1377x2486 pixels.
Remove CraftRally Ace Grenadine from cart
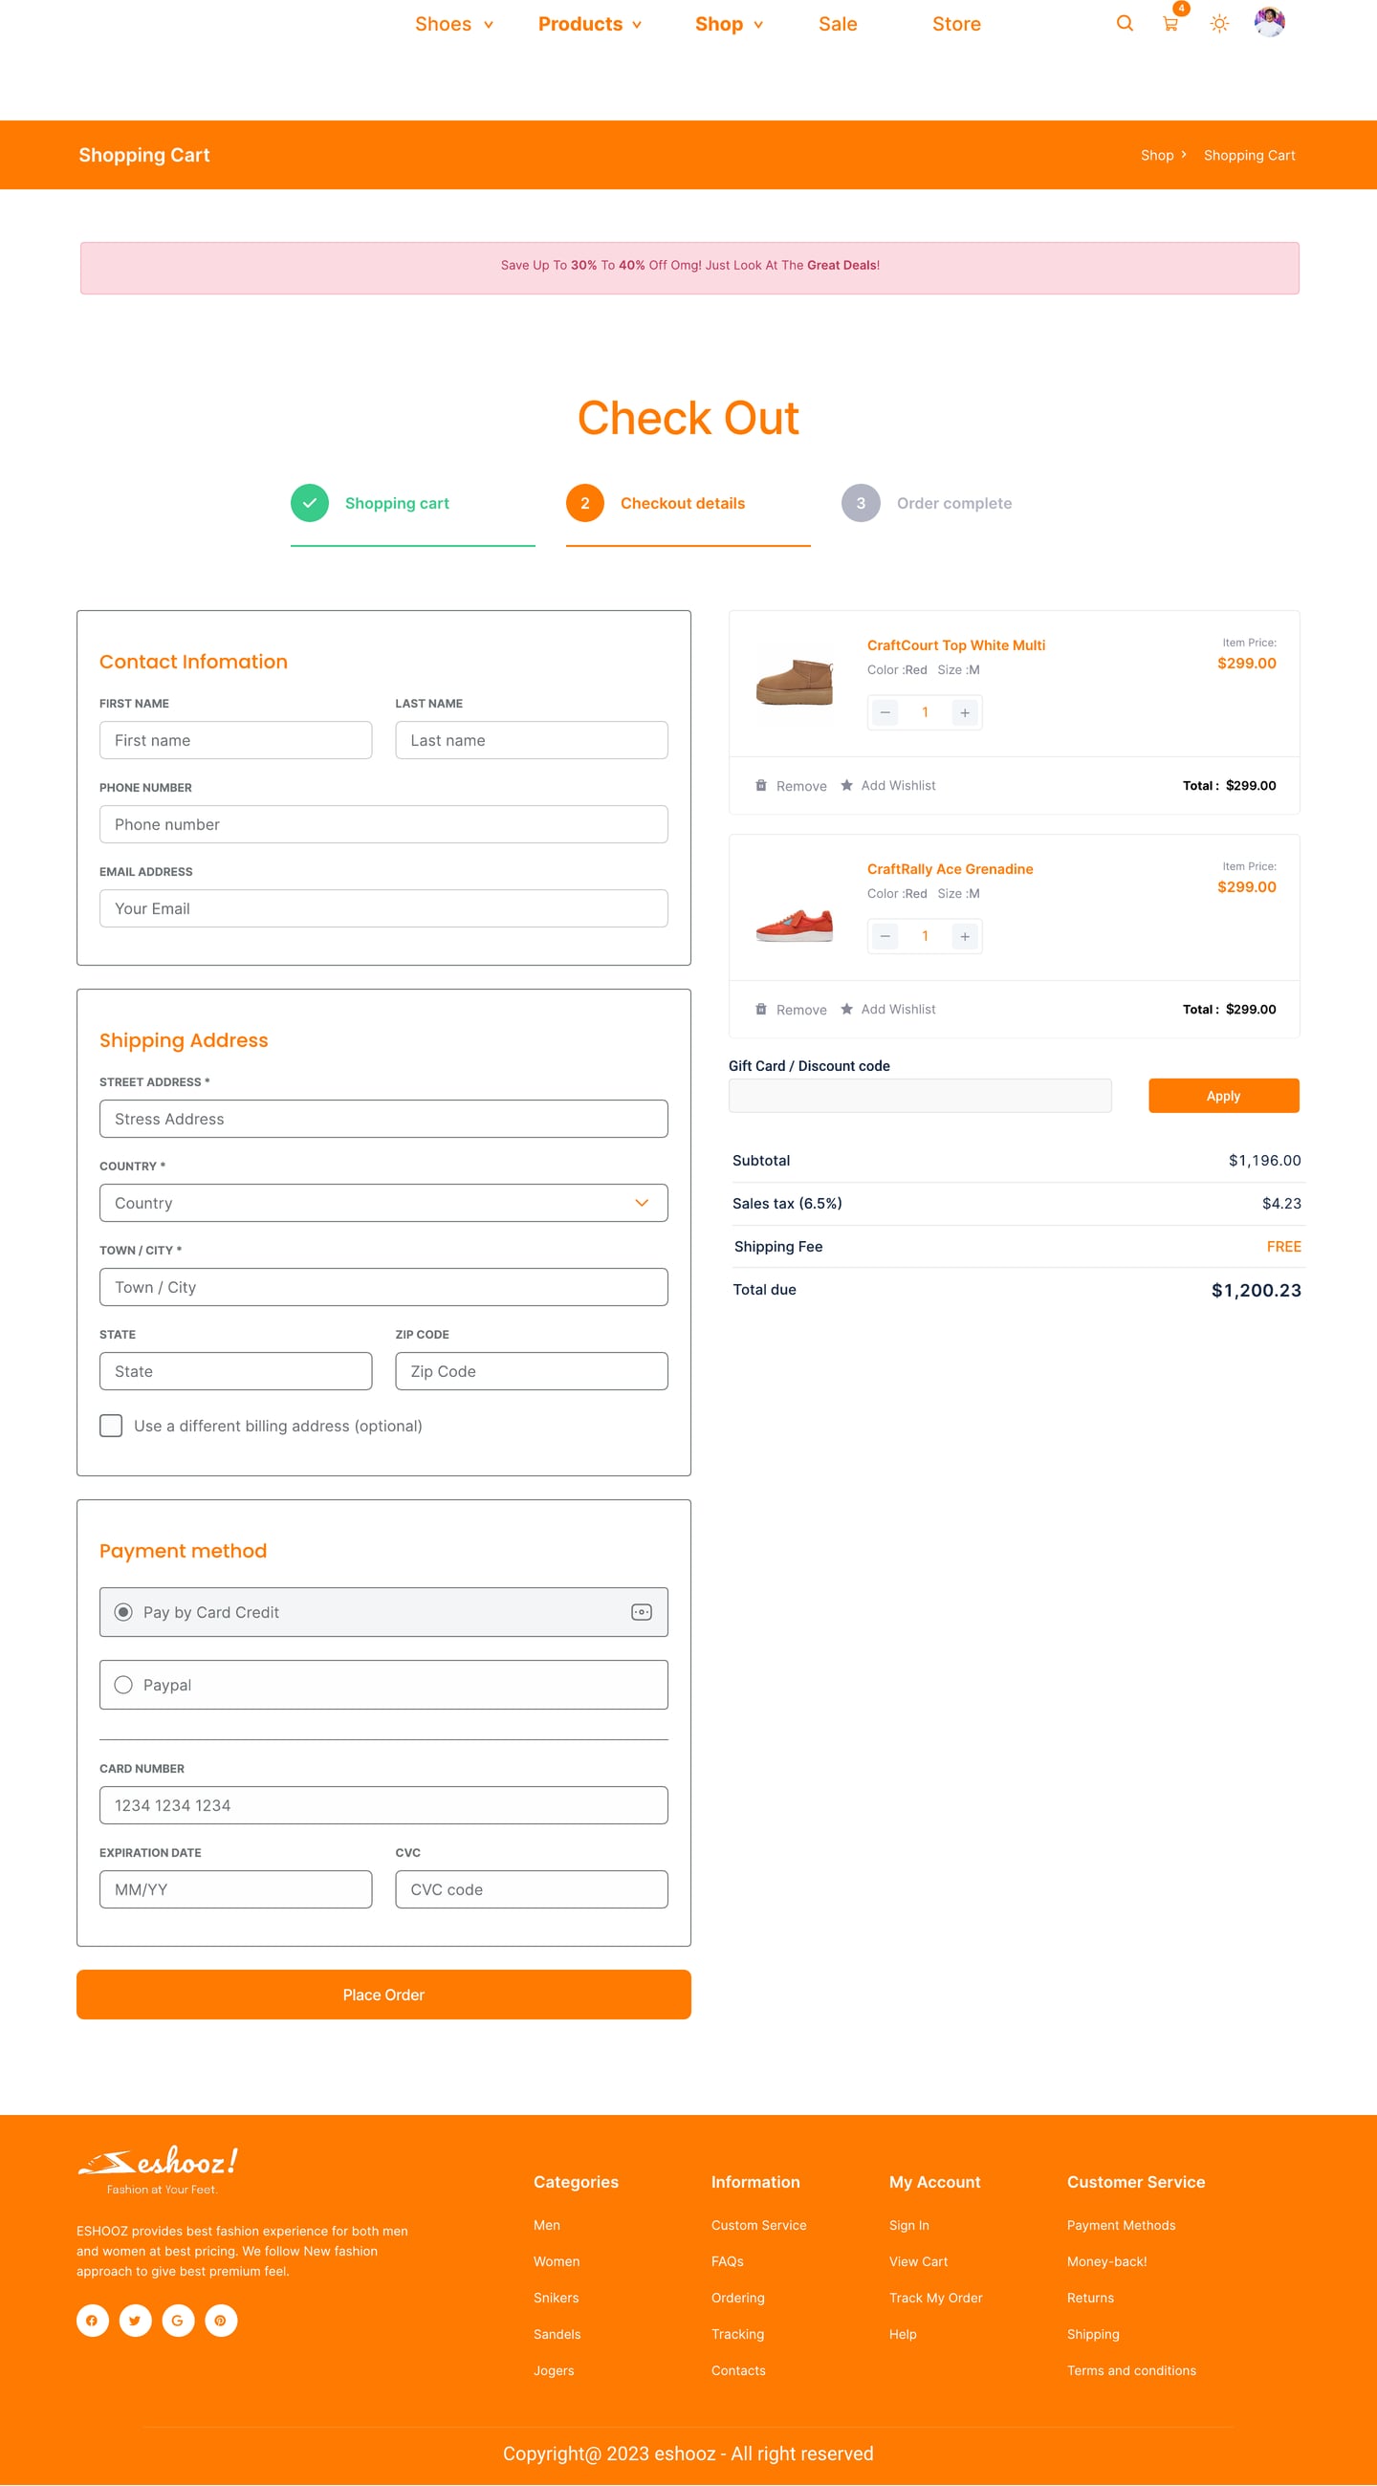791,1010
